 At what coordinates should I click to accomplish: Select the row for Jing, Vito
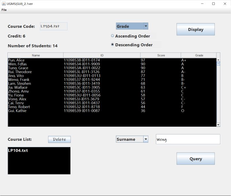[x=112, y=76]
